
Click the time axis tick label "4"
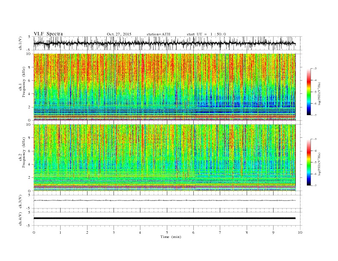[x=140, y=232]
